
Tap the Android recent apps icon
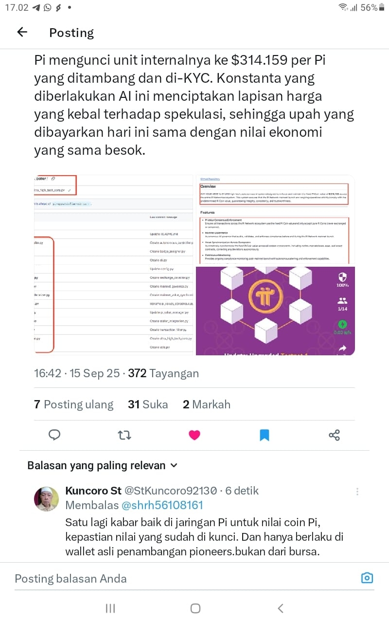(110, 608)
